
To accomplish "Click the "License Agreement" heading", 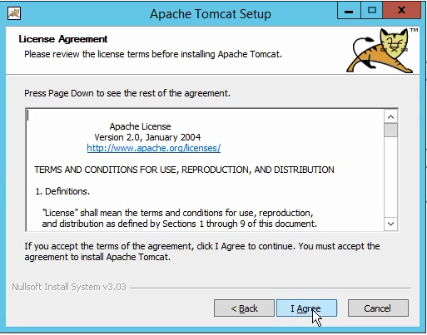I will [x=63, y=39].
